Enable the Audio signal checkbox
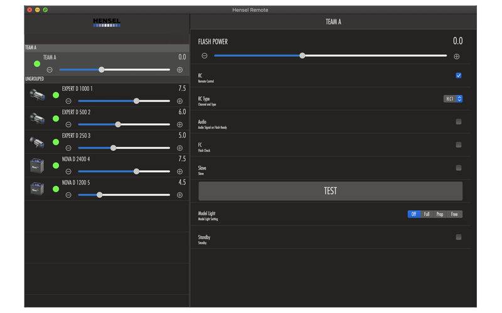 [459, 121]
